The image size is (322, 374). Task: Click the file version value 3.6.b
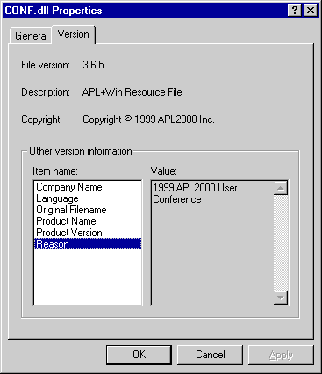93,65
